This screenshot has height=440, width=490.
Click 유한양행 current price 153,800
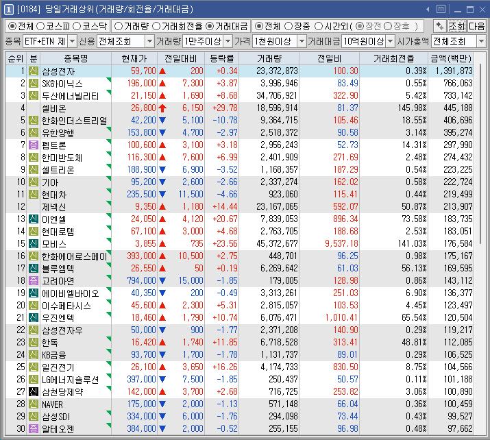click(x=141, y=133)
